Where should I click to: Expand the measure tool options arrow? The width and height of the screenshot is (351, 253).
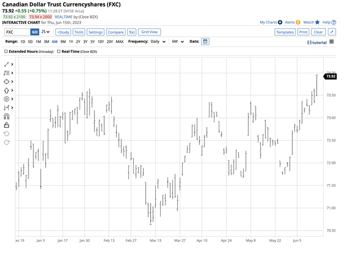[x=12, y=108]
